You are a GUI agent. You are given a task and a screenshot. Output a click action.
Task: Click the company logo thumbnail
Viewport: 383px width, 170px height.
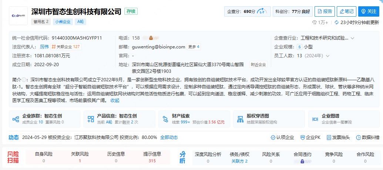tap(19, 16)
